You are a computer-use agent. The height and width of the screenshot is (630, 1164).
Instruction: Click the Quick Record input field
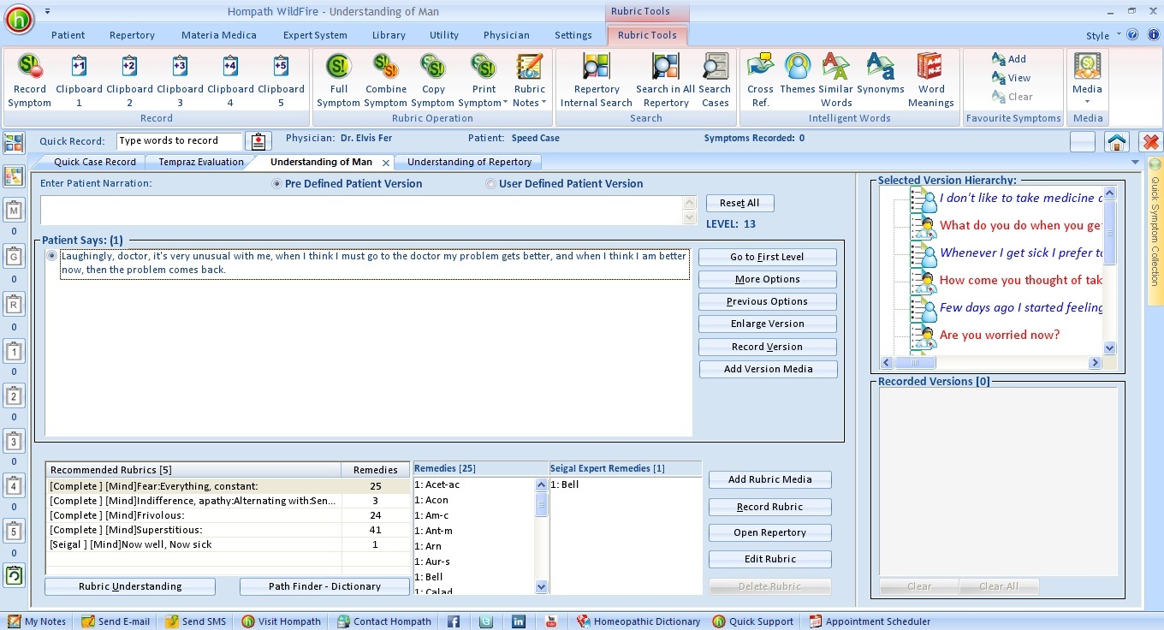click(x=180, y=140)
